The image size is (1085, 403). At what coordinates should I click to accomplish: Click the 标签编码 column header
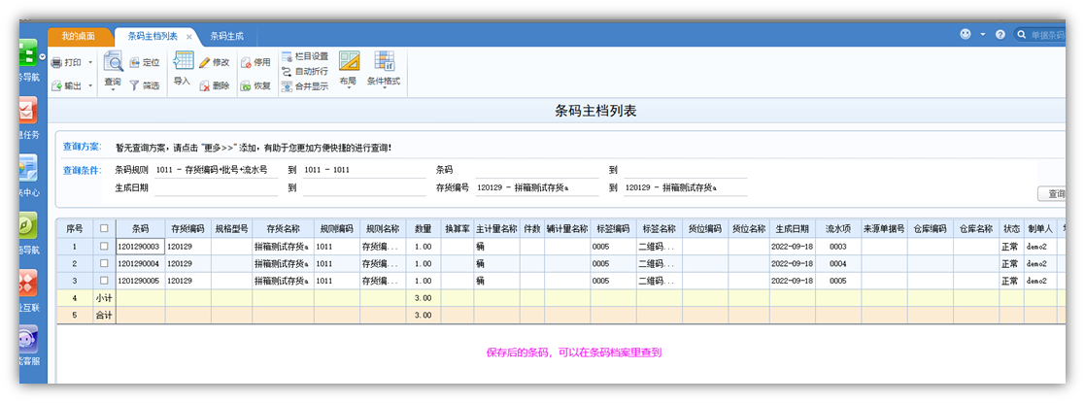click(613, 228)
